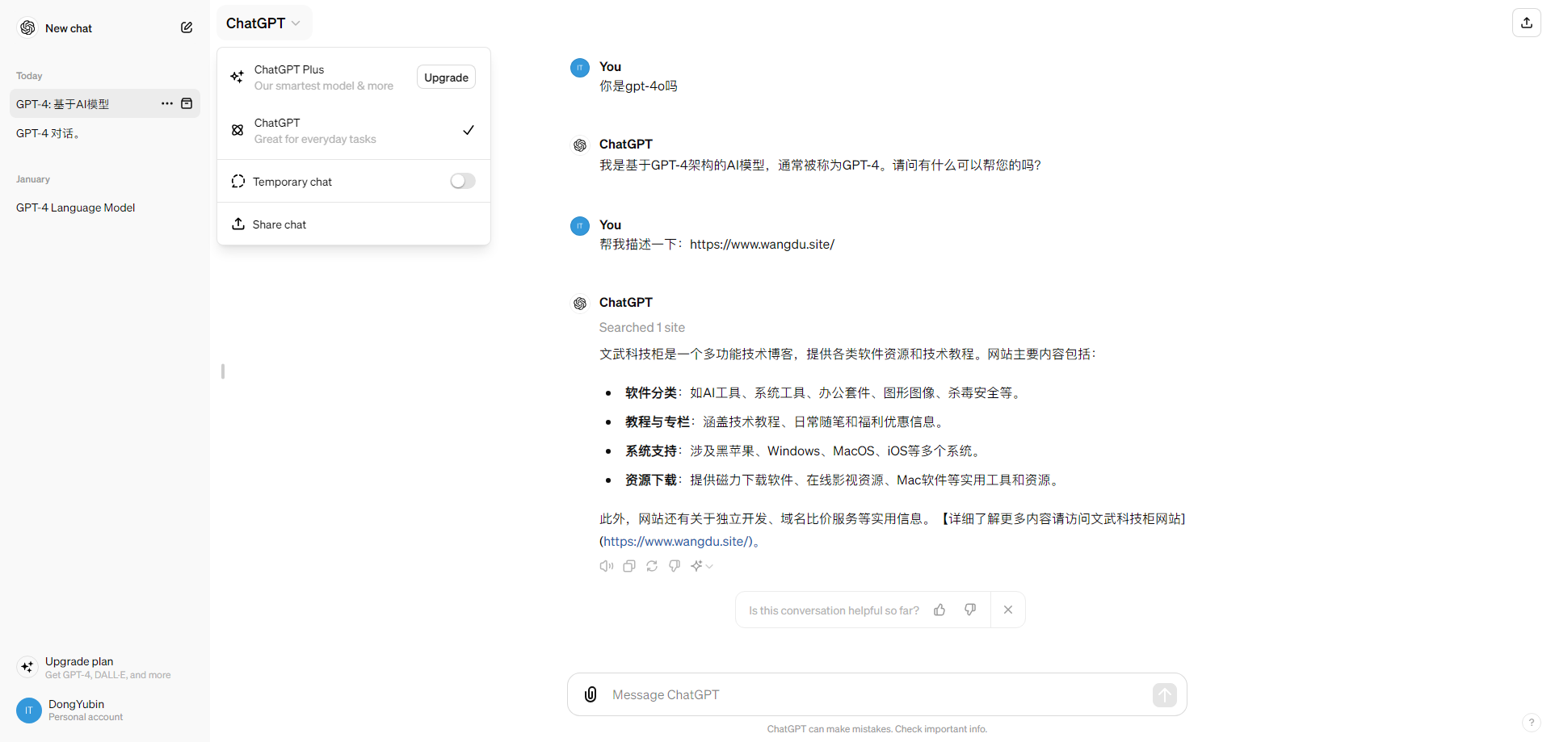Open the options dots for GPT-4: 基于AI模型 chat

[167, 103]
